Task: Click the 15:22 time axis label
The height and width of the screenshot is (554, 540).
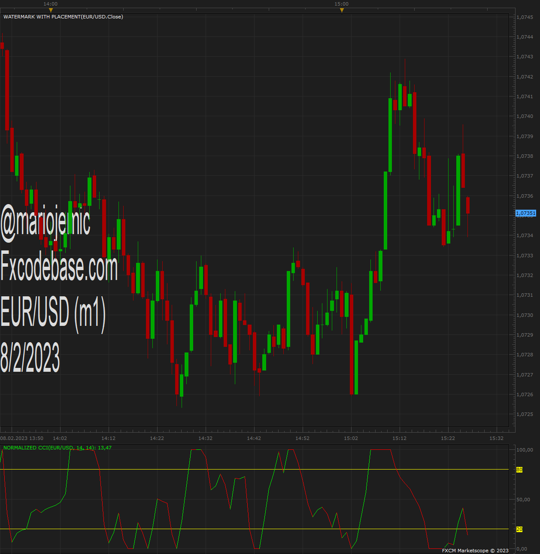Action: tap(448, 438)
